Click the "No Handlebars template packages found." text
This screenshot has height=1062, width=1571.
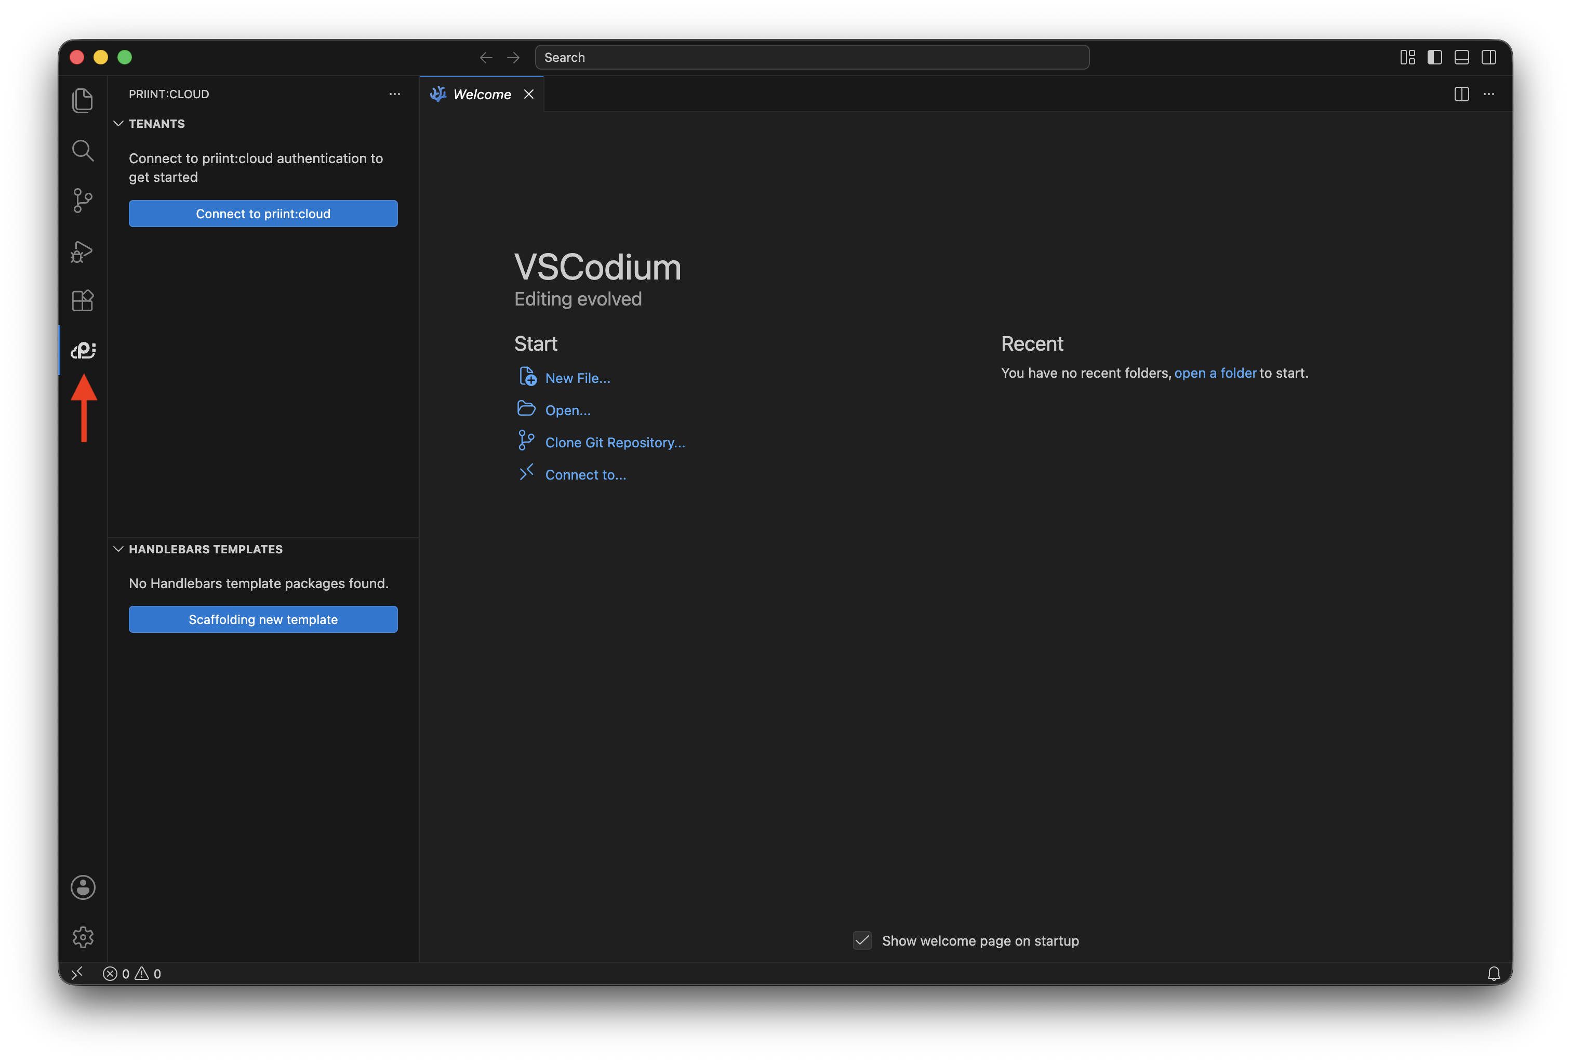258,583
